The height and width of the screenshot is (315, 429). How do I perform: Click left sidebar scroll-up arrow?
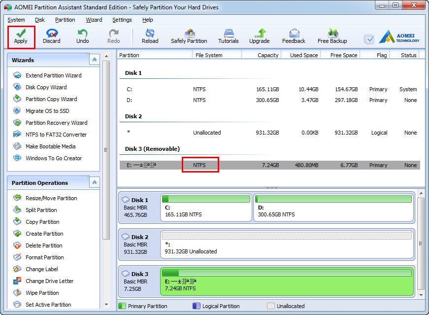106,56
